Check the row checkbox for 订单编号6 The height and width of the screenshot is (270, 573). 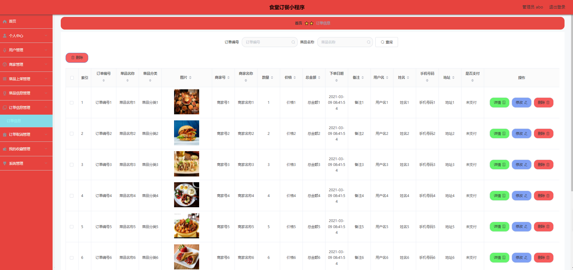72,258
